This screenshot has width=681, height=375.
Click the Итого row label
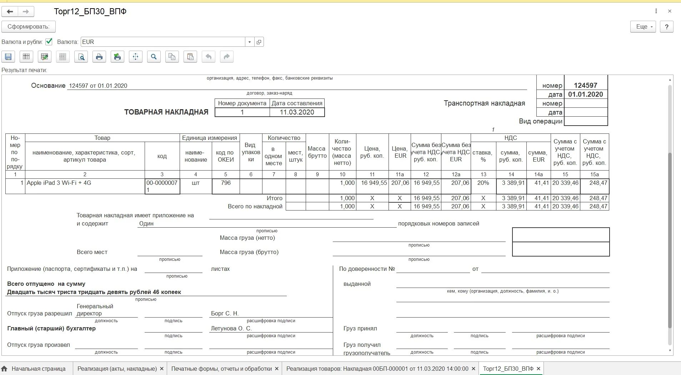[274, 198]
